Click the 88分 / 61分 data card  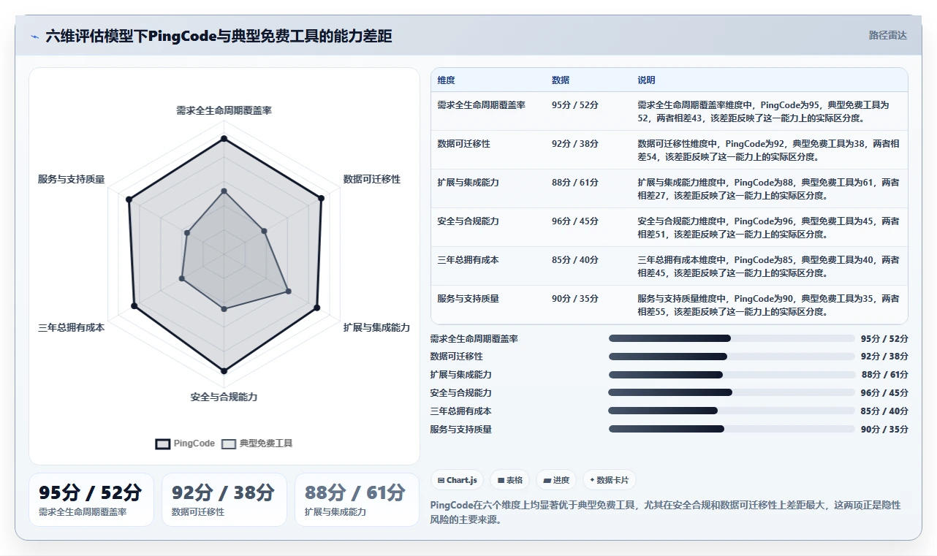pyautogui.click(x=357, y=500)
